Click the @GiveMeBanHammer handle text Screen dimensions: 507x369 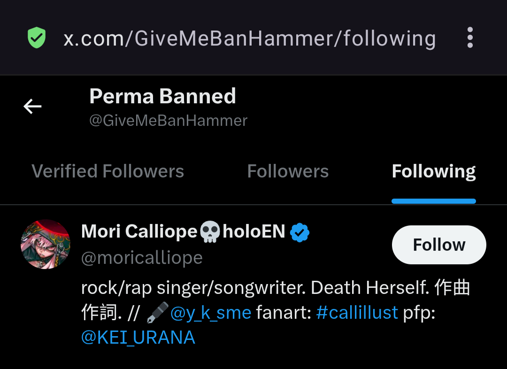169,121
